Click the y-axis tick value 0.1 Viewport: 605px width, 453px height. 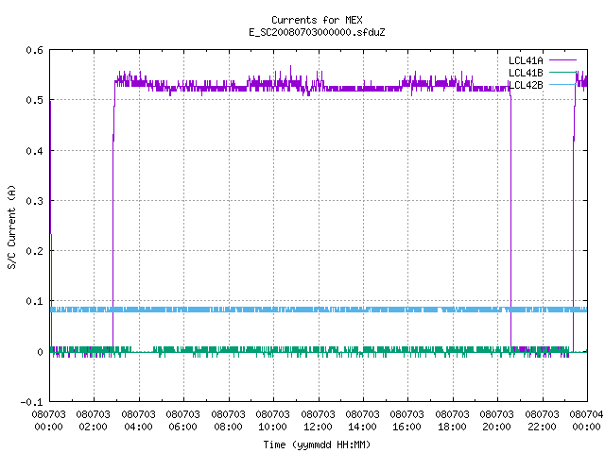click(34, 301)
